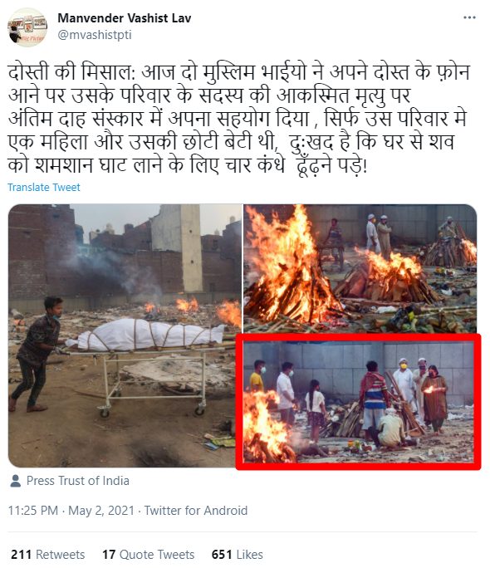Click the Translate Tweet link

44,188
